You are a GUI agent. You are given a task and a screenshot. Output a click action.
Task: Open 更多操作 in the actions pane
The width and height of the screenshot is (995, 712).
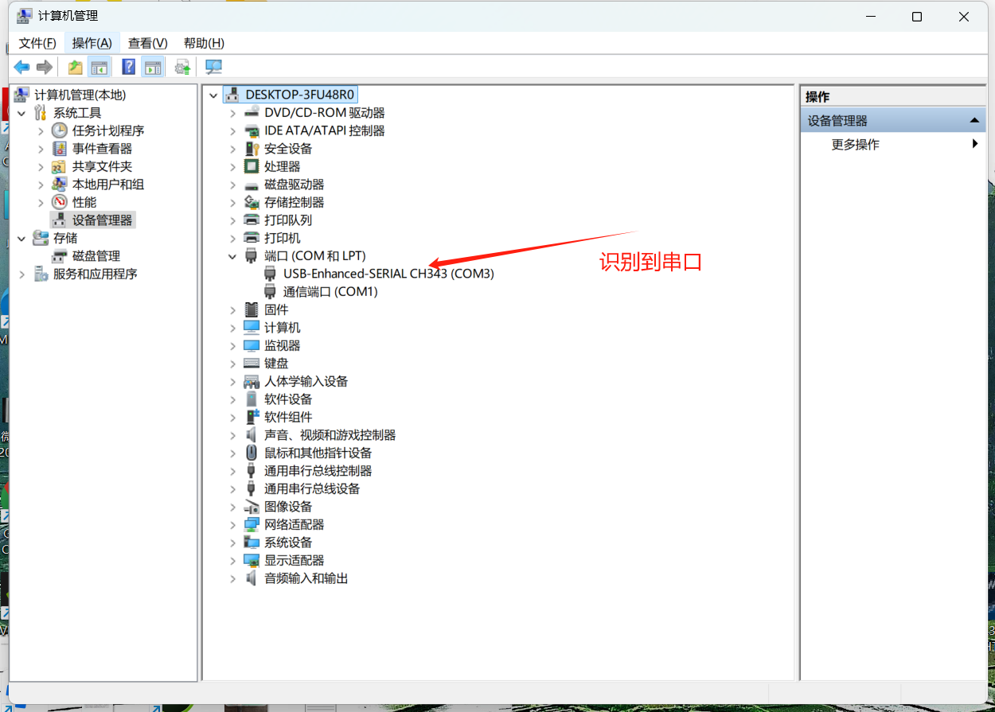point(855,145)
